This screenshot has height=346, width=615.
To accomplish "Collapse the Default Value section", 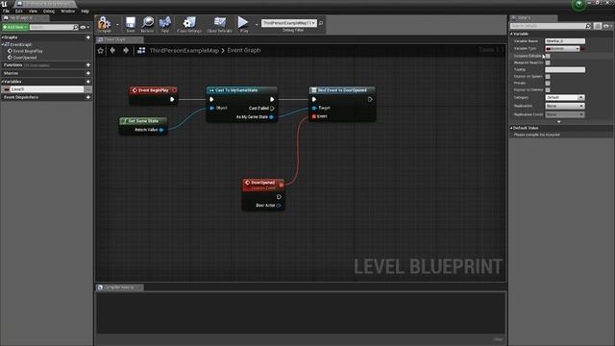I will tap(511, 128).
